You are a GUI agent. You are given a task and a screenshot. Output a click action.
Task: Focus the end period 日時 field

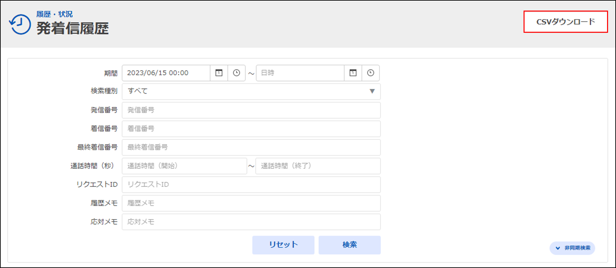coord(300,73)
